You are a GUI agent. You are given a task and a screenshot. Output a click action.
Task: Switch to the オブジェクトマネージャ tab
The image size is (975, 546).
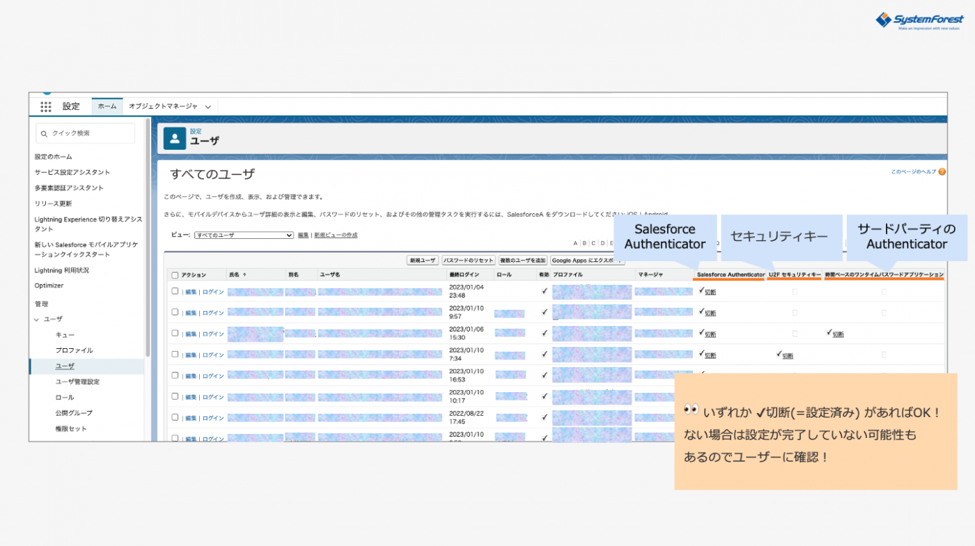point(163,107)
